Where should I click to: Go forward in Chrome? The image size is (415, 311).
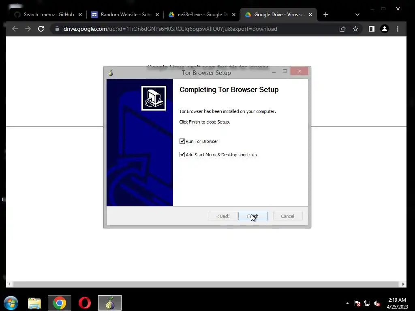[x=28, y=29]
